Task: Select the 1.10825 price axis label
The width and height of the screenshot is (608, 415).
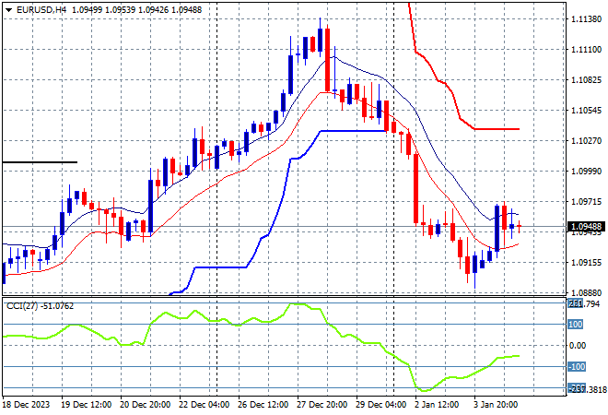Action: click(x=586, y=80)
